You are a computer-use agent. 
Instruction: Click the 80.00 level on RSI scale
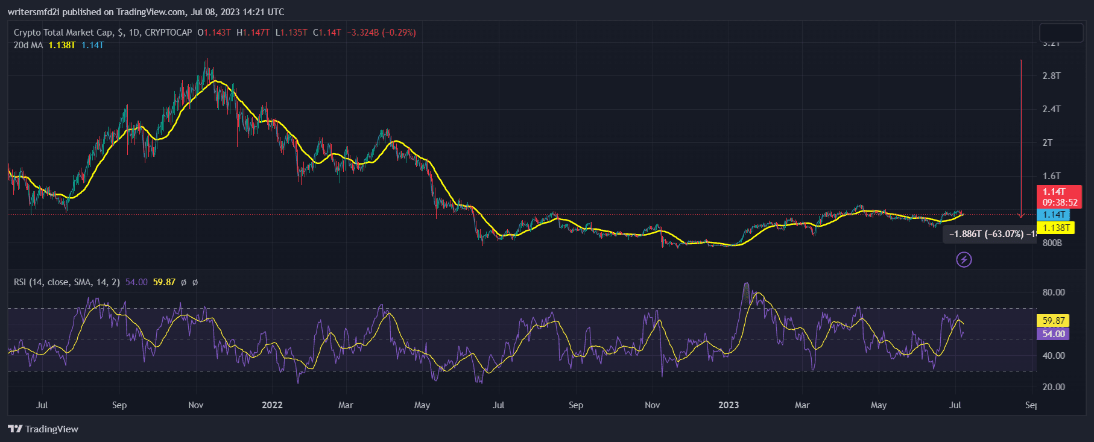[1054, 292]
